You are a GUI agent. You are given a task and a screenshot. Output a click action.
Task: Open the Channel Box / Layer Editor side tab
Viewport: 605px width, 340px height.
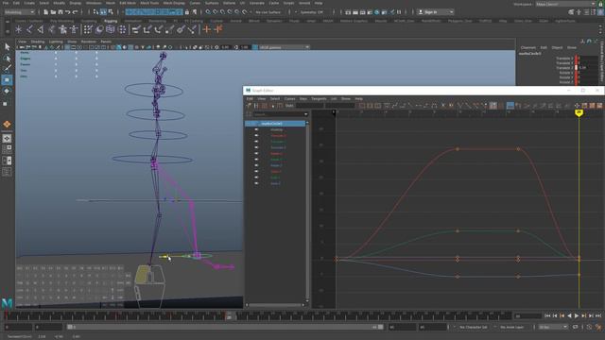[x=601, y=61]
